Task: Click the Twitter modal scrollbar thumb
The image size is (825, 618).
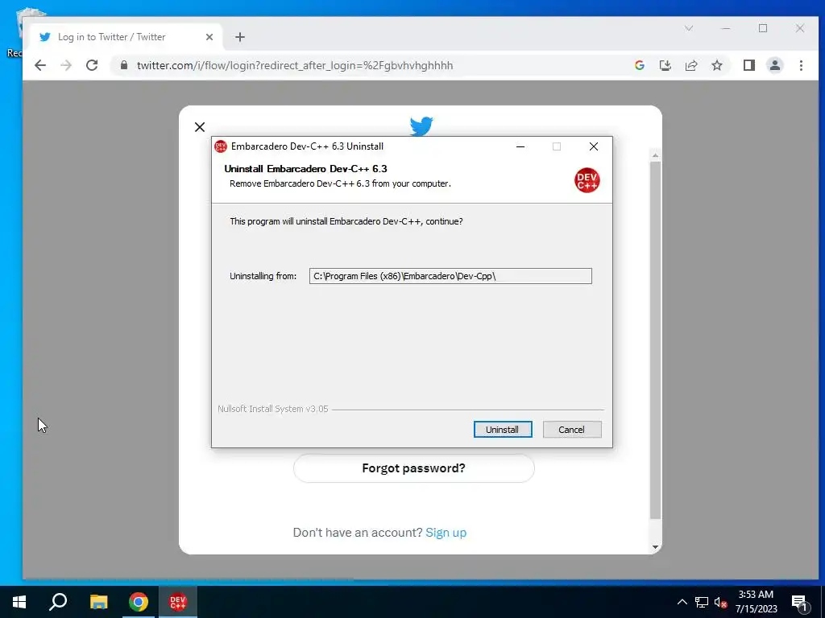Action: [x=655, y=340]
